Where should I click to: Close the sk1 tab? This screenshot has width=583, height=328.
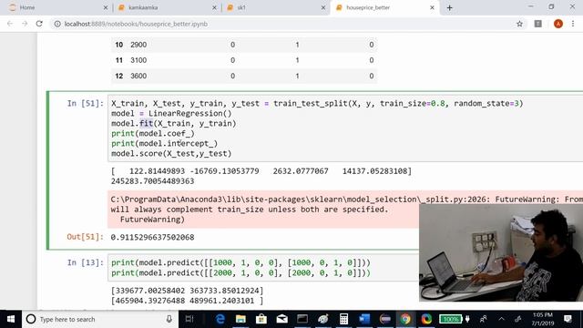[323, 7]
